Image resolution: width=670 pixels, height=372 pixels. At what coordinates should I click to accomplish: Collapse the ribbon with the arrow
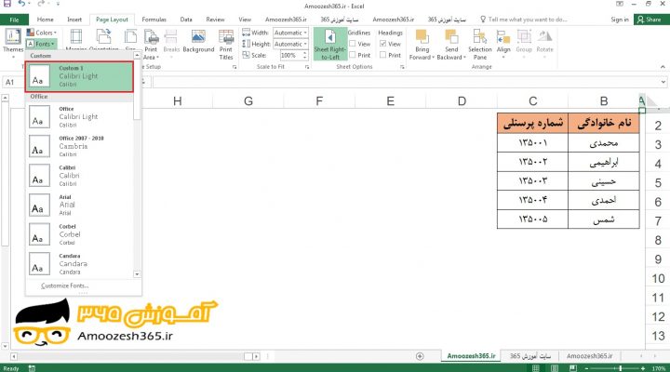point(663,67)
